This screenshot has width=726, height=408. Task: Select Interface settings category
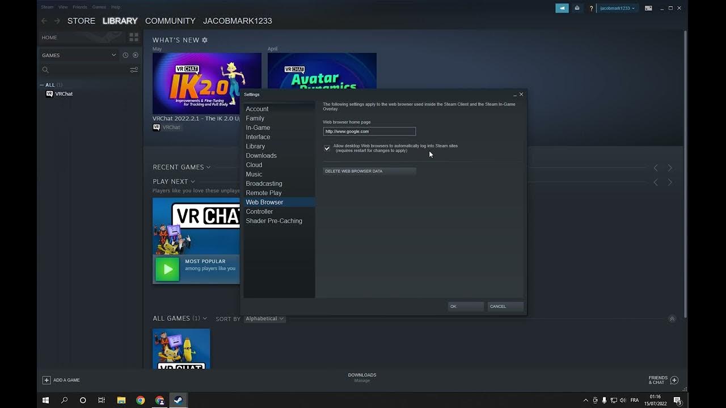click(x=279, y=137)
